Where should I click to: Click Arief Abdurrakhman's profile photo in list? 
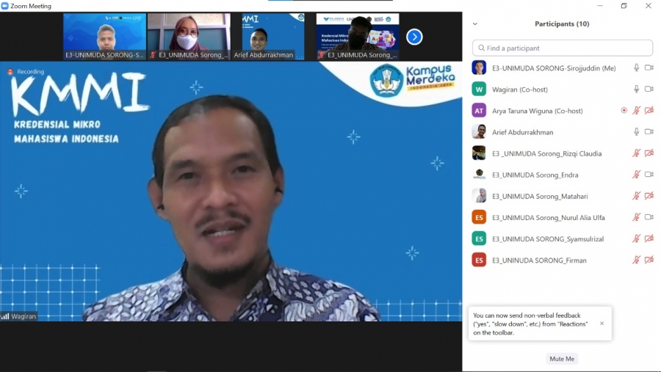point(479,132)
